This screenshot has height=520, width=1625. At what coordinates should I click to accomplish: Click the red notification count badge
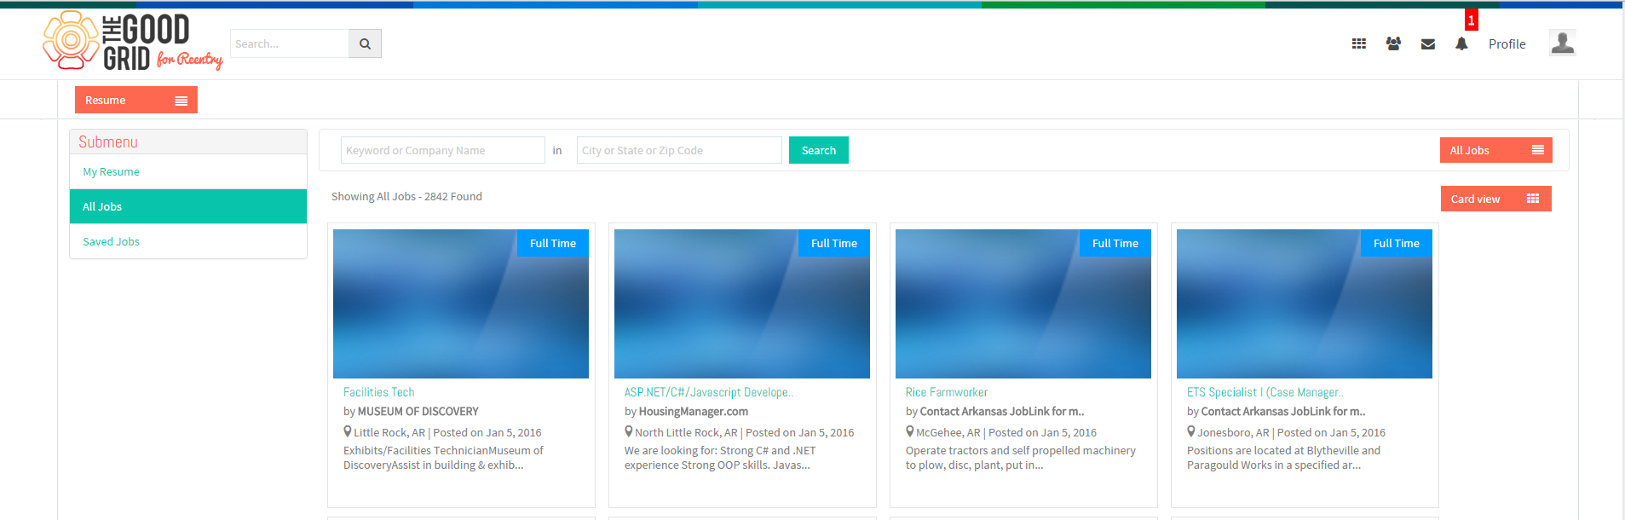coord(1471,20)
